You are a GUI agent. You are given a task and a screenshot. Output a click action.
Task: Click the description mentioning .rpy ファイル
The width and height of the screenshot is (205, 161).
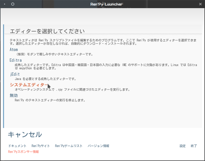(72, 89)
